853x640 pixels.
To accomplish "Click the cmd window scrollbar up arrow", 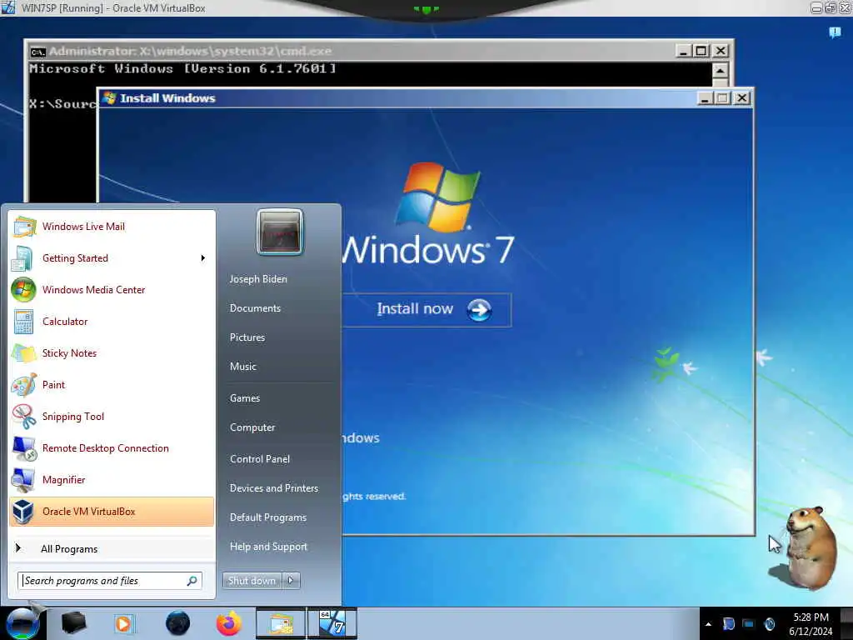I will [720, 71].
